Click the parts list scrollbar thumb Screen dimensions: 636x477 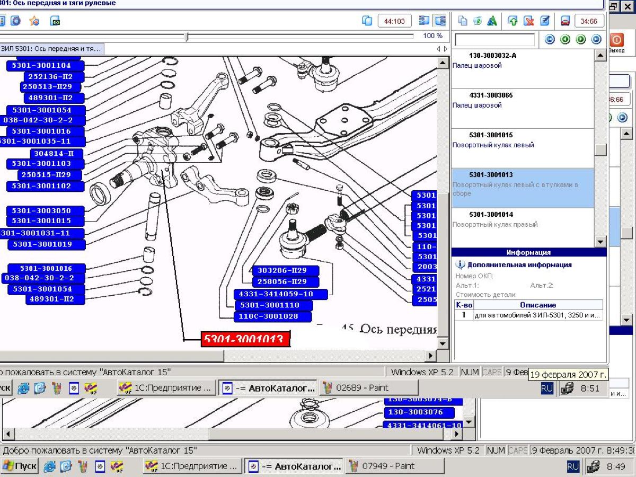[600, 149]
